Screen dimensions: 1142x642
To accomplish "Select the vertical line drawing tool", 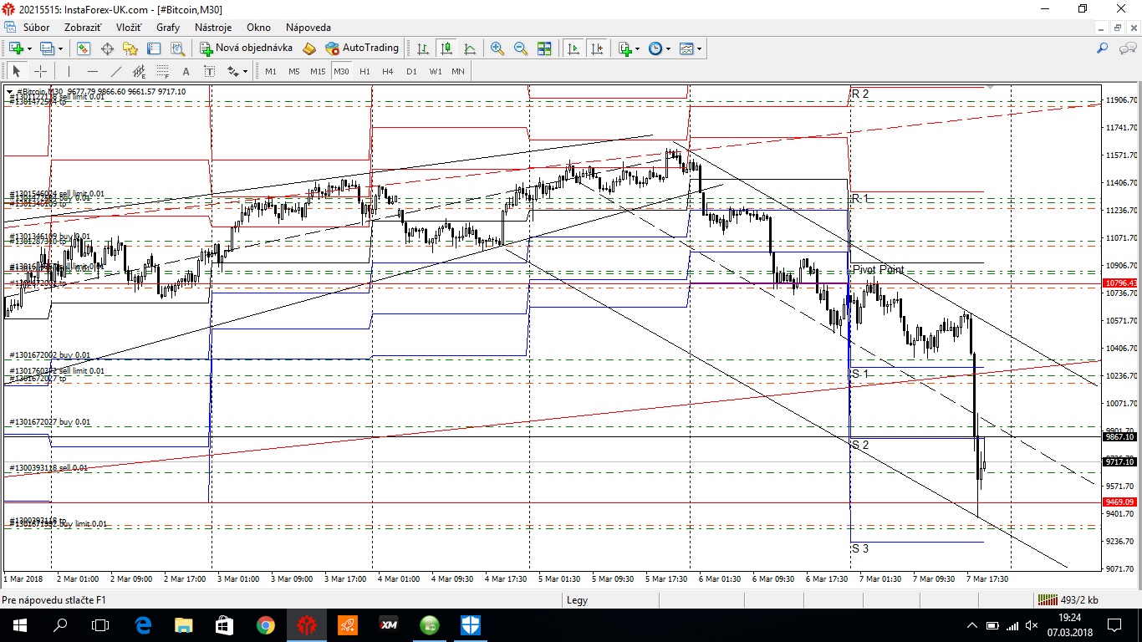I will pos(69,71).
